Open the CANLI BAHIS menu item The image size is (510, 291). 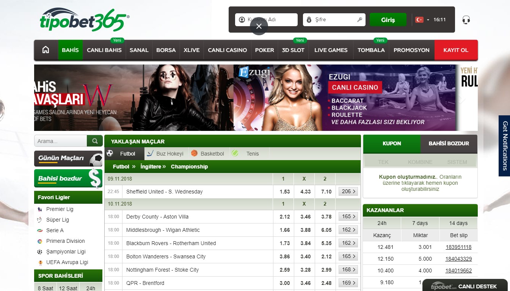pyautogui.click(x=104, y=50)
